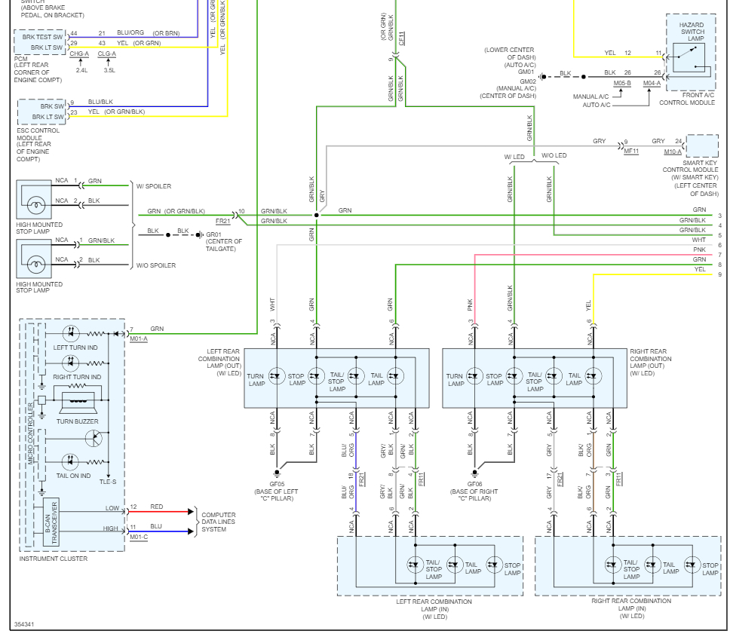Click the CLG-A connector label
Viewport: 730px width, 637px height.
(107, 54)
